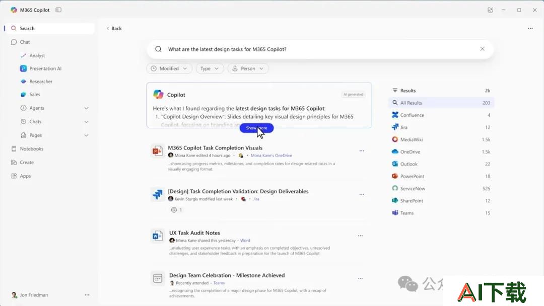Open more options for Design Team Celebration
The image size is (544, 306).
[360, 278]
